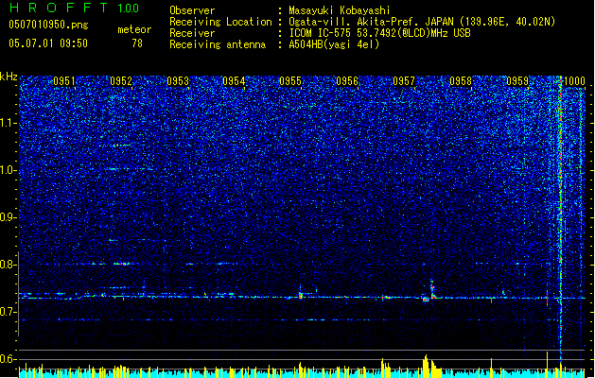
Task: Click the meteor count value 78
Action: point(137,43)
